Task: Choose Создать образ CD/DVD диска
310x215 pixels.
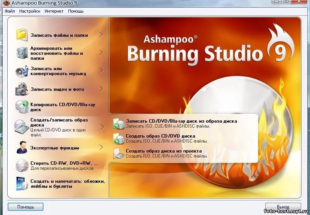Action: pos(160,136)
